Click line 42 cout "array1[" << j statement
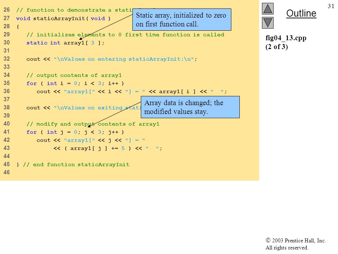This screenshot has width=338, height=254. pos(91,140)
